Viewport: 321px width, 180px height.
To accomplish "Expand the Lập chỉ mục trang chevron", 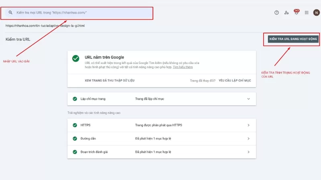I will [248, 99].
